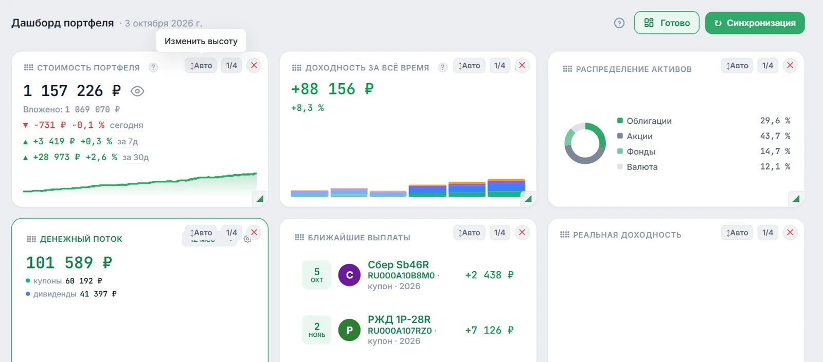Change width 1/4 on Ближайшие выплаты widget
The image size is (823, 362).
tap(499, 232)
